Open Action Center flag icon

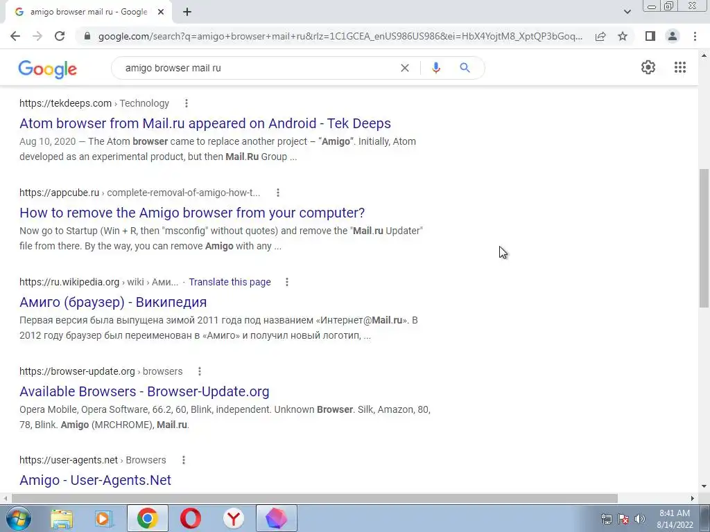click(x=623, y=519)
